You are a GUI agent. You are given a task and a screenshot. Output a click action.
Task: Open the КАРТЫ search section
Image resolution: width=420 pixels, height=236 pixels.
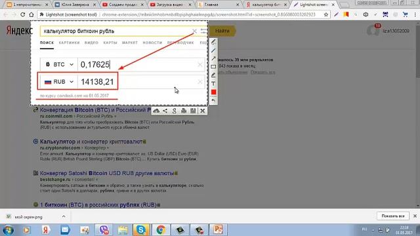pos(110,43)
